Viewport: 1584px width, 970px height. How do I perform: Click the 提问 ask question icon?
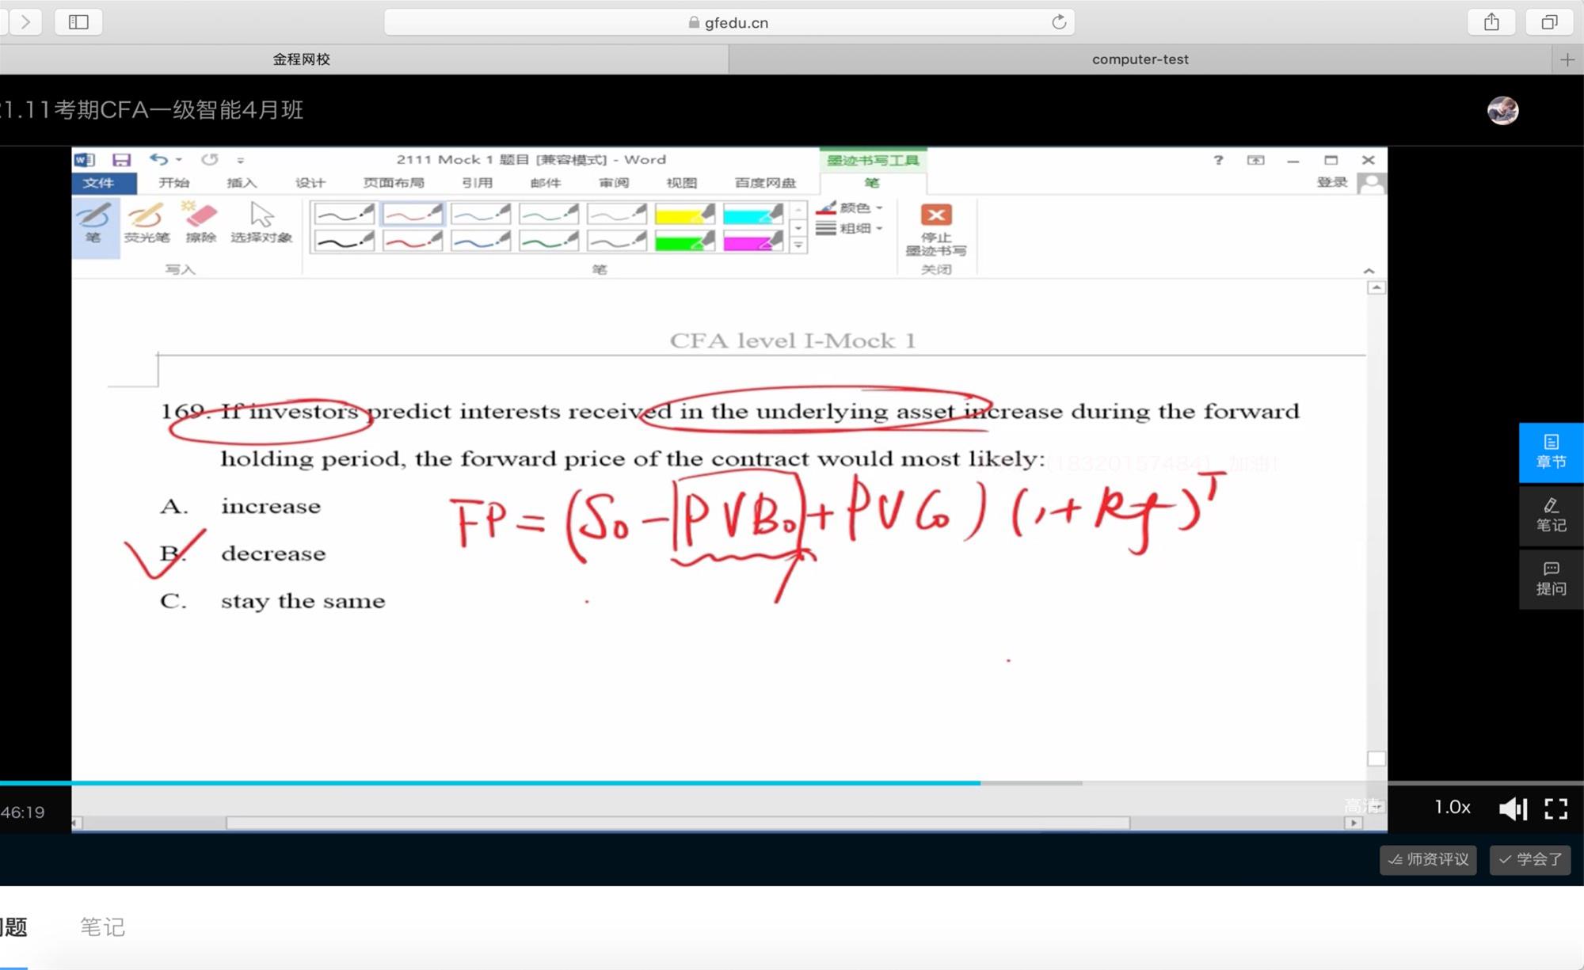tap(1550, 579)
